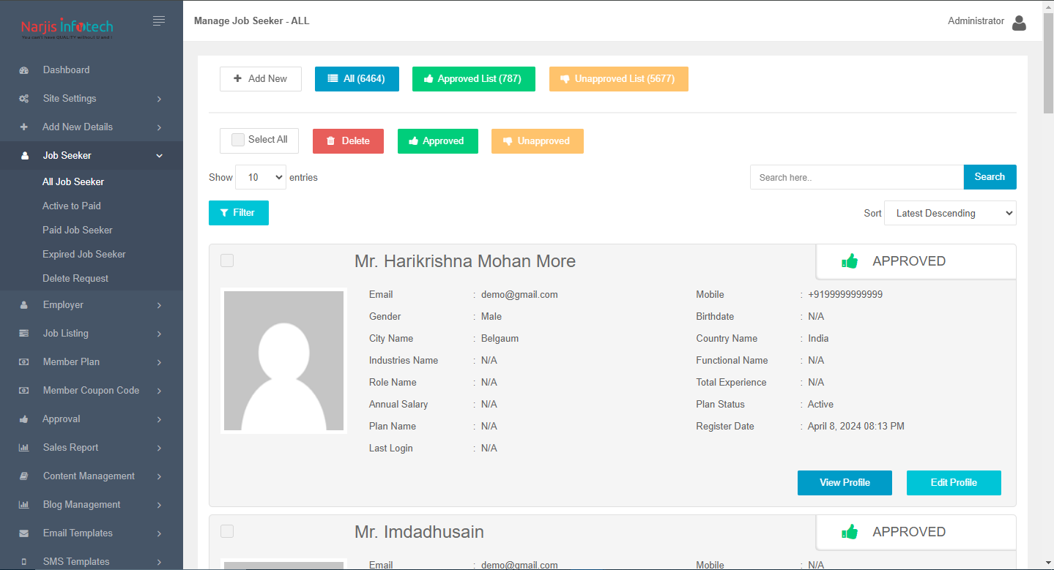Click the Sales Report chart icon
The image size is (1054, 570).
24,448
